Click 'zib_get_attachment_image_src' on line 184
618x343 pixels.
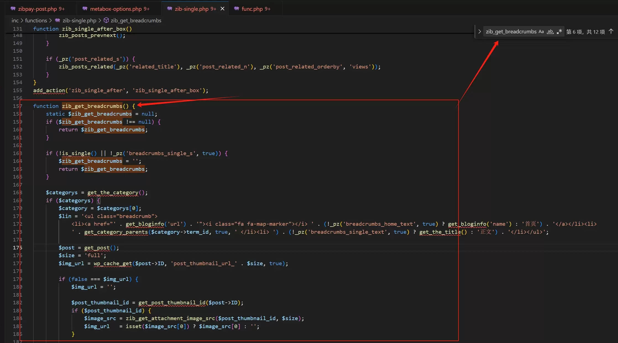[170, 318]
